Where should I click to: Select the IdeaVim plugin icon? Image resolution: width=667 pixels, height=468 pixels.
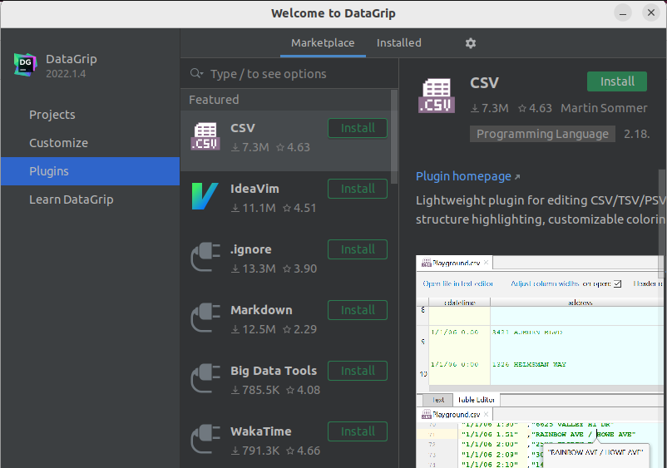coord(205,196)
